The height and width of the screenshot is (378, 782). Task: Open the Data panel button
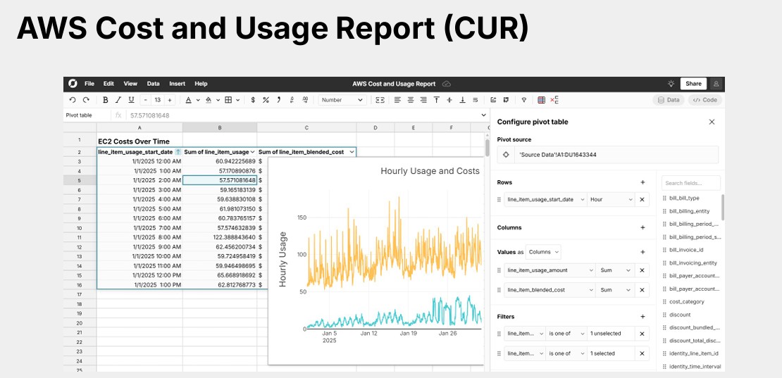coord(669,100)
